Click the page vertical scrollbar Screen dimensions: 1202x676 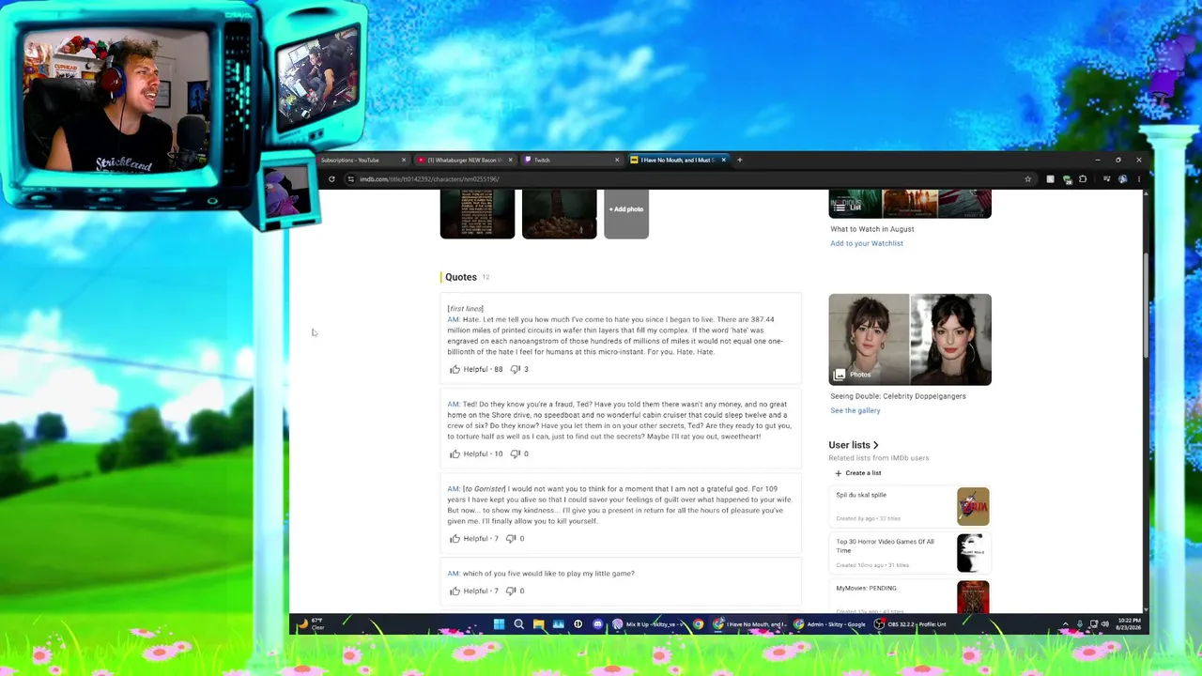click(1147, 305)
